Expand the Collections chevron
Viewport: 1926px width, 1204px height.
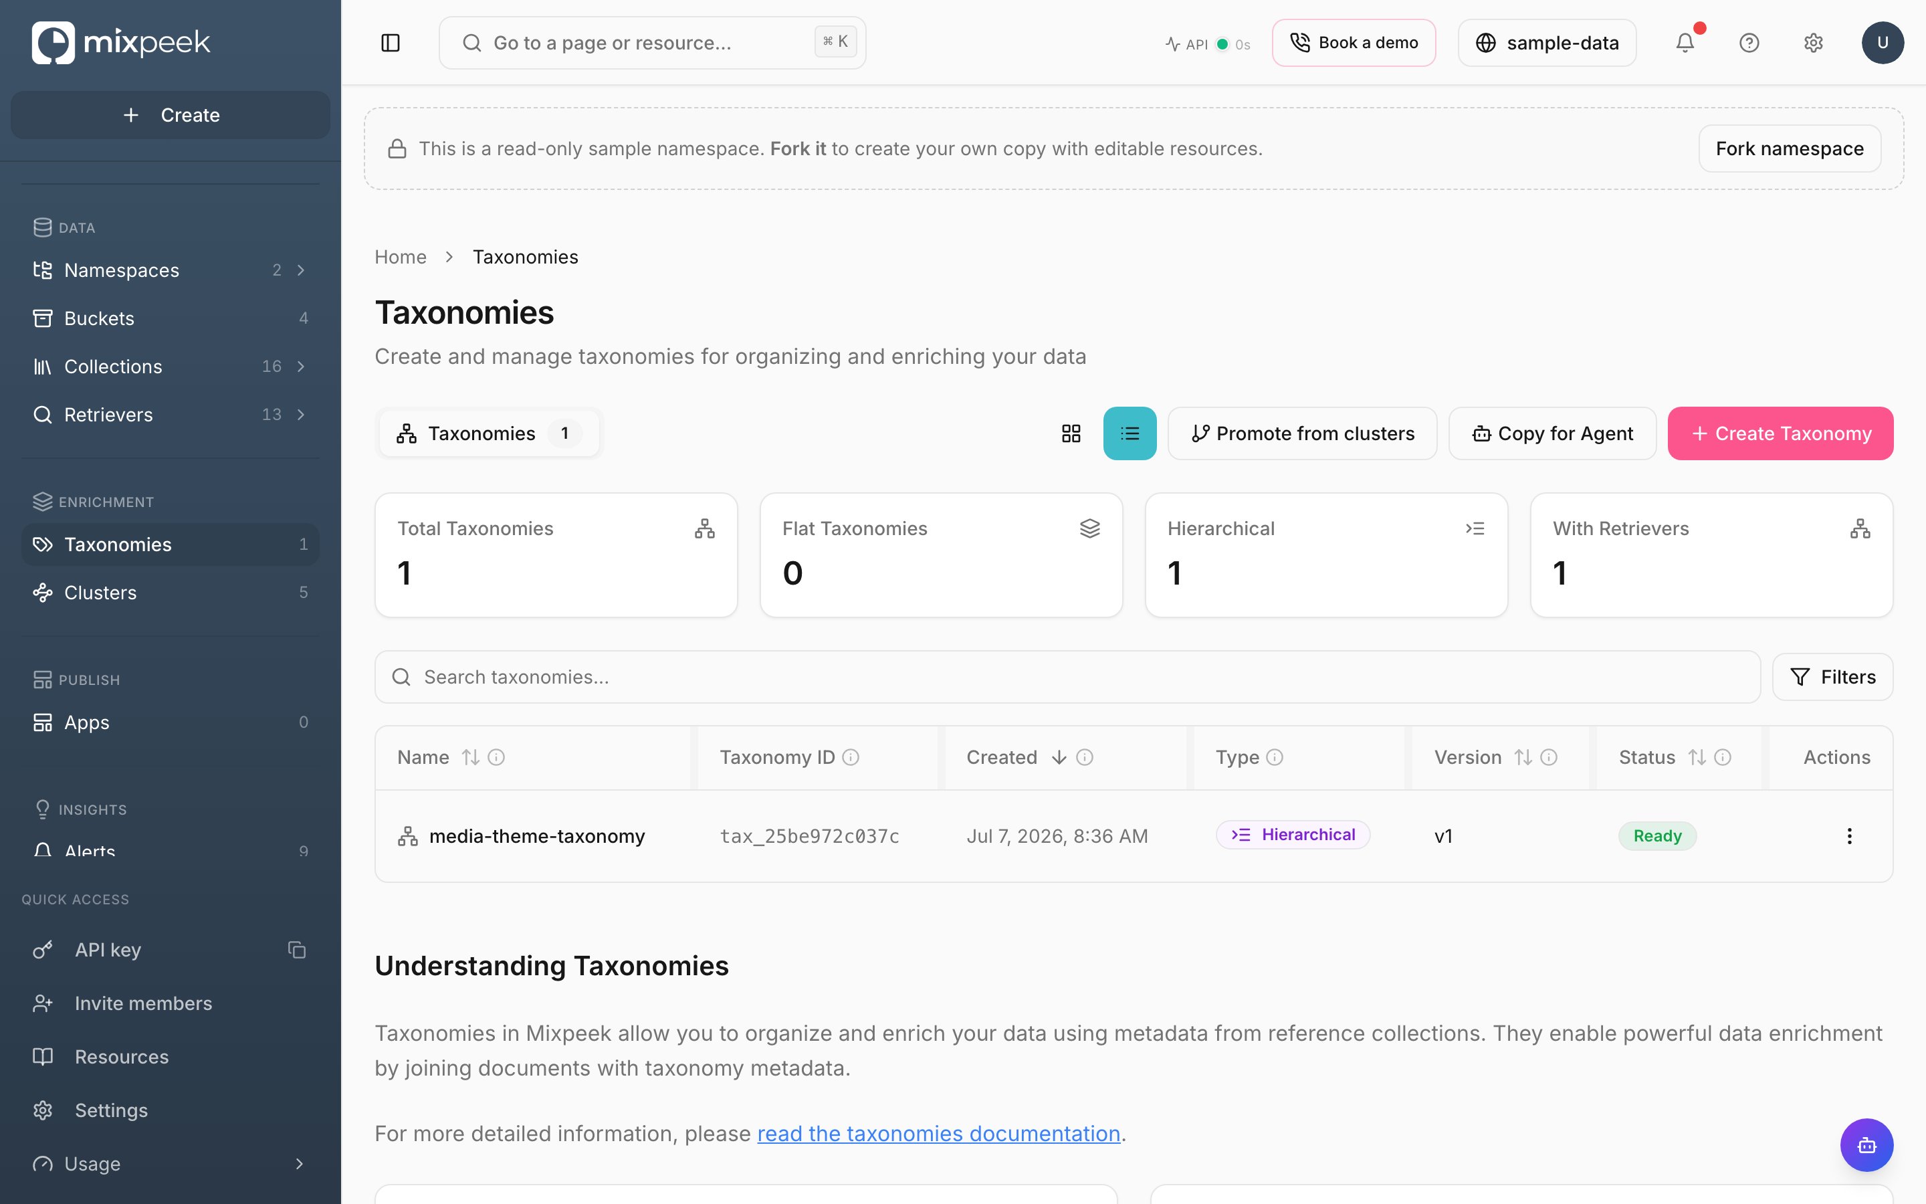pos(301,367)
